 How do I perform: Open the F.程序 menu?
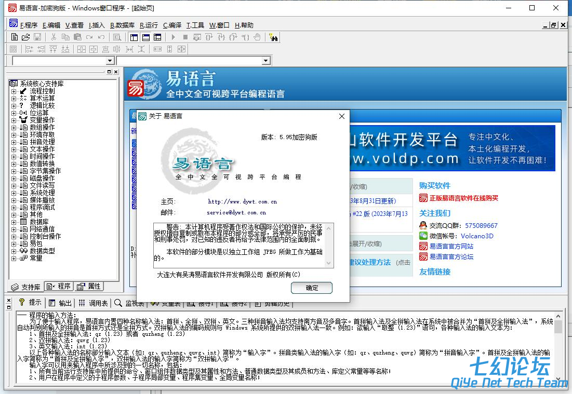coord(29,25)
